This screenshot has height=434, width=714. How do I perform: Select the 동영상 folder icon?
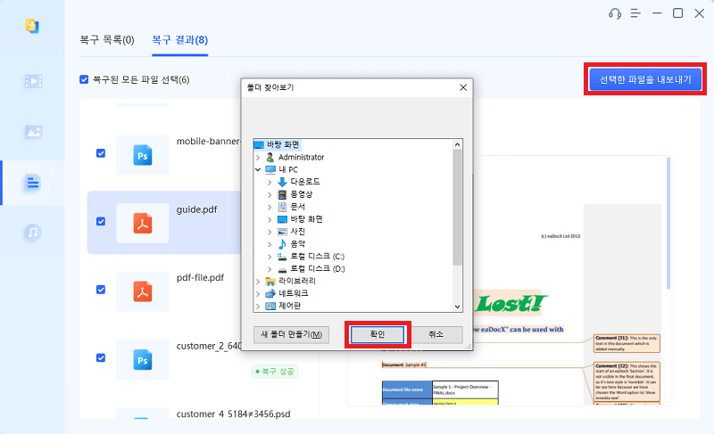[282, 194]
